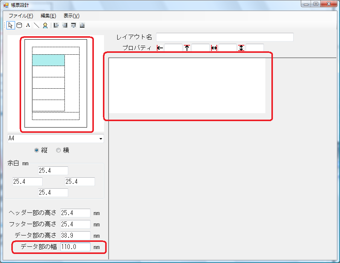The height and width of the screenshot is (263, 340).
Task: Click the highlighted cyan cell in page preview
Action: pos(48,60)
